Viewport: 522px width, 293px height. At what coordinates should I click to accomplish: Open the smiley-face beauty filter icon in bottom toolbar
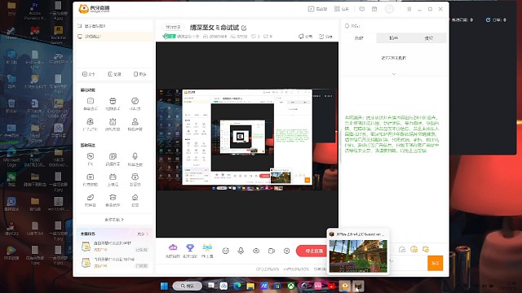(x=226, y=251)
